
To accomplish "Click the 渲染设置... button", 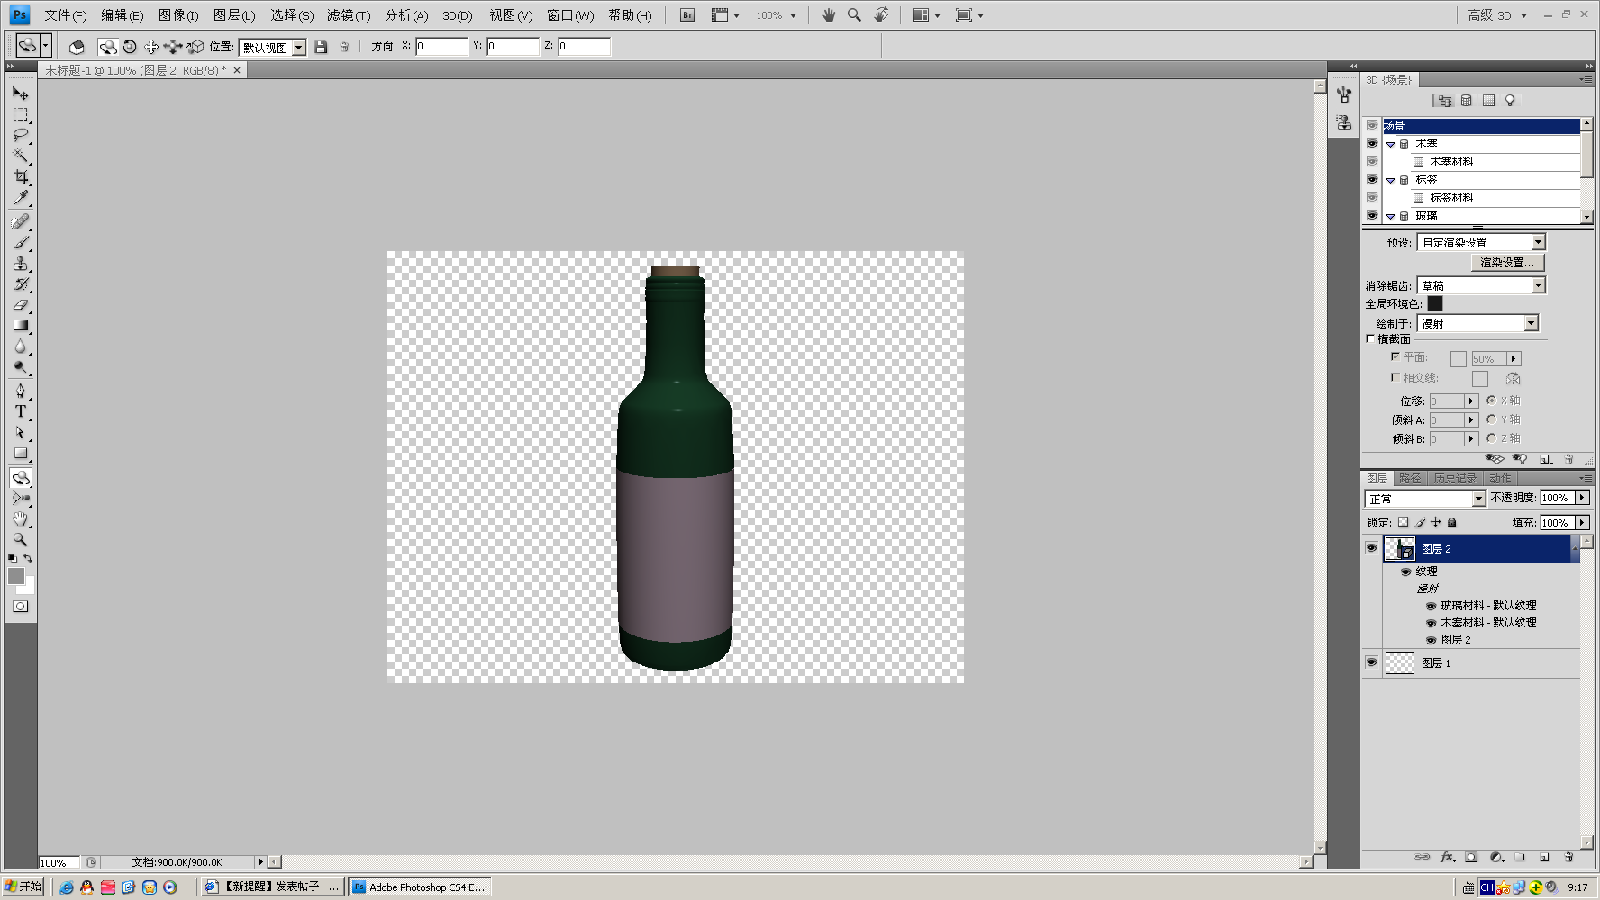I will pyautogui.click(x=1507, y=262).
